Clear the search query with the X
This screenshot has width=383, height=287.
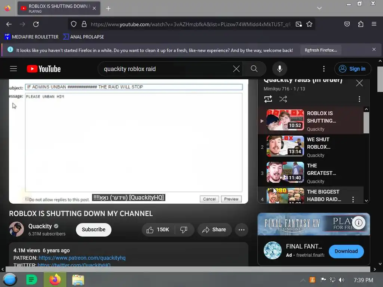pos(236,69)
